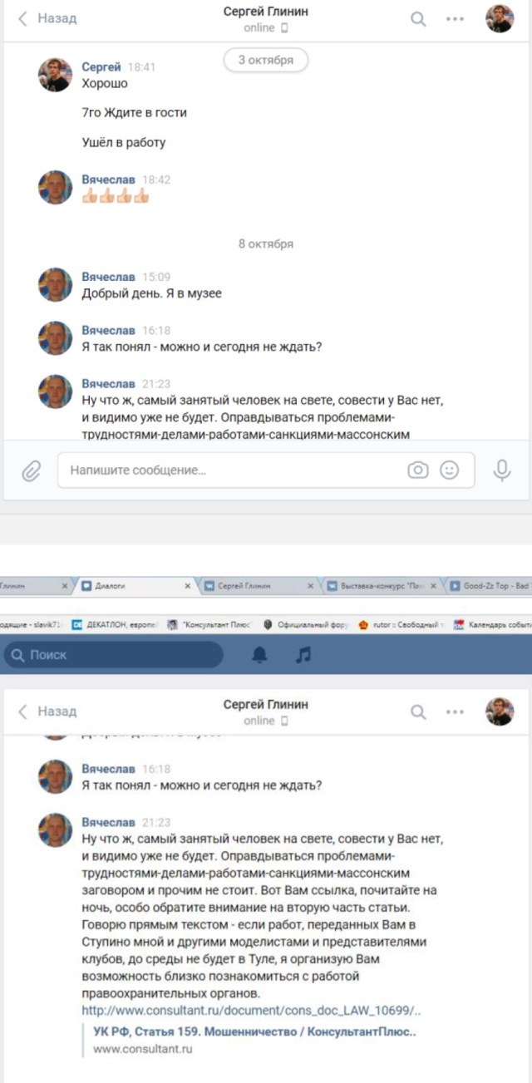Open the consultant.ru document link in message
The height and width of the screenshot is (1083, 532).
[251, 1011]
